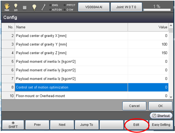The width and height of the screenshot is (175, 133).
Task: Click row number 8 cell
Action: pos(8,87)
